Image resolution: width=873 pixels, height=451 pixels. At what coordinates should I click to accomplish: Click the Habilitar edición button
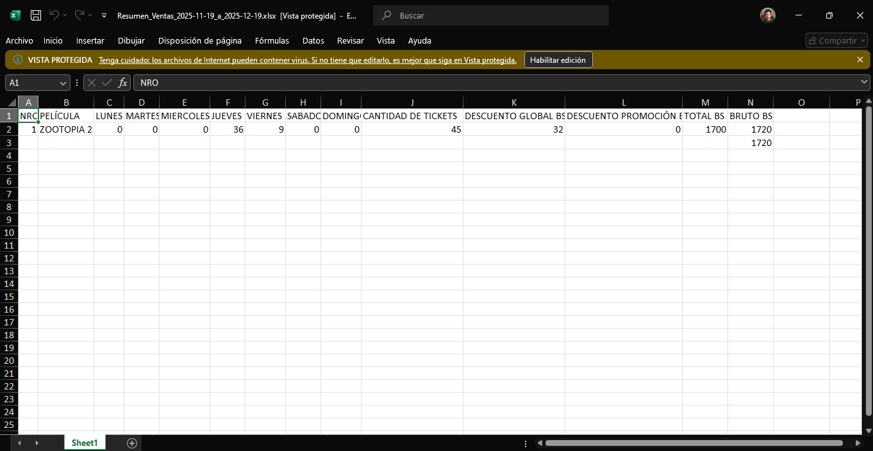pos(558,60)
